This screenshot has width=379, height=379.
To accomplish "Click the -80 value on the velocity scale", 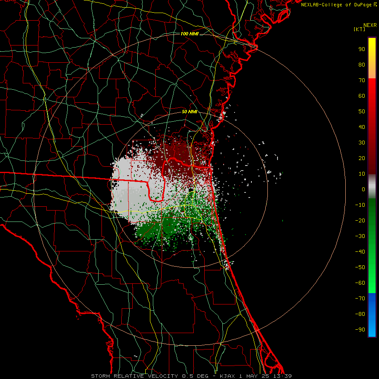I will click(360, 314).
